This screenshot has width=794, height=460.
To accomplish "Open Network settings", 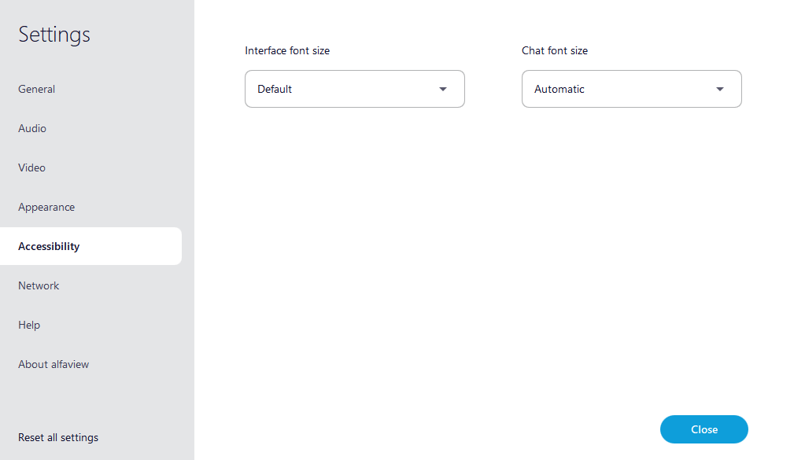I will [39, 285].
